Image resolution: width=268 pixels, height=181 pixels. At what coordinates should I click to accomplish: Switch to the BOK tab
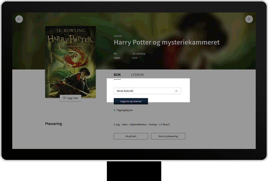pos(117,75)
